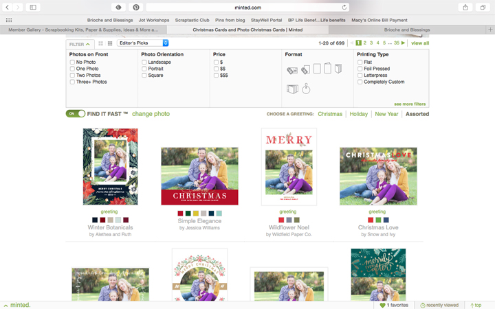Go back with Safari's back arrow
The height and width of the screenshot is (309, 495).
(x=8, y=8)
